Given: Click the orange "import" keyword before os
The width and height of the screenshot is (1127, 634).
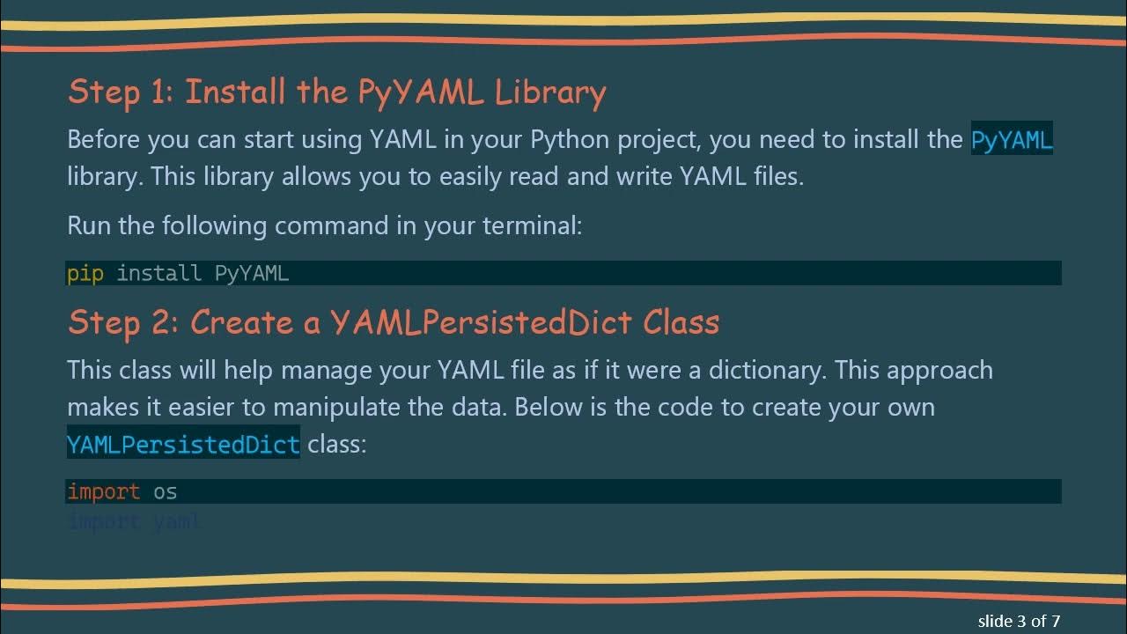Looking at the screenshot, I should tap(103, 491).
